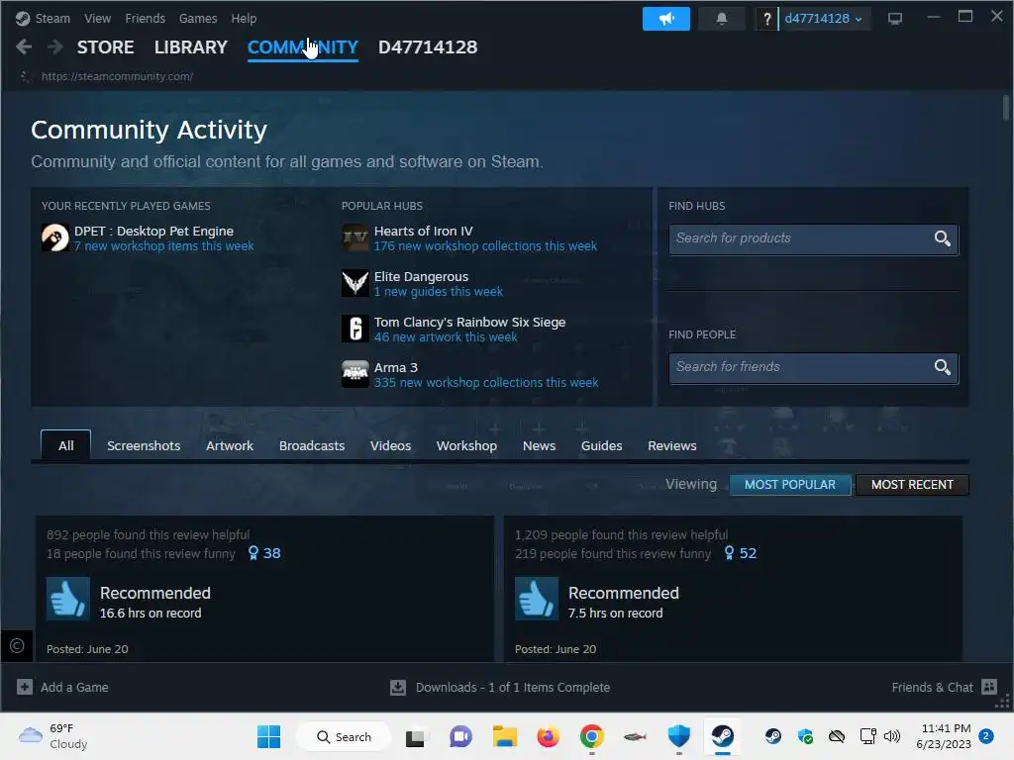Image resolution: width=1014 pixels, height=760 pixels.
Task: Select the Broadcasts tab
Action: [x=312, y=446]
